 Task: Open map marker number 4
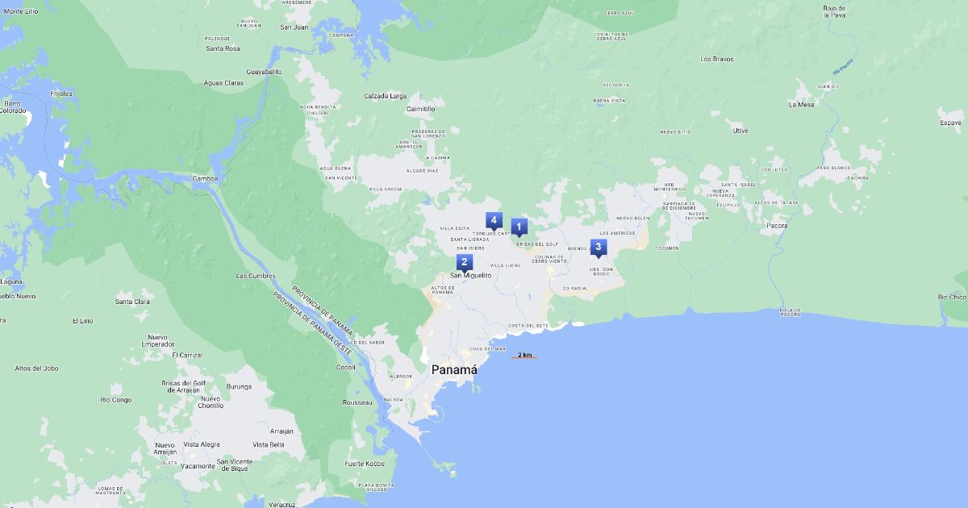coord(494,220)
